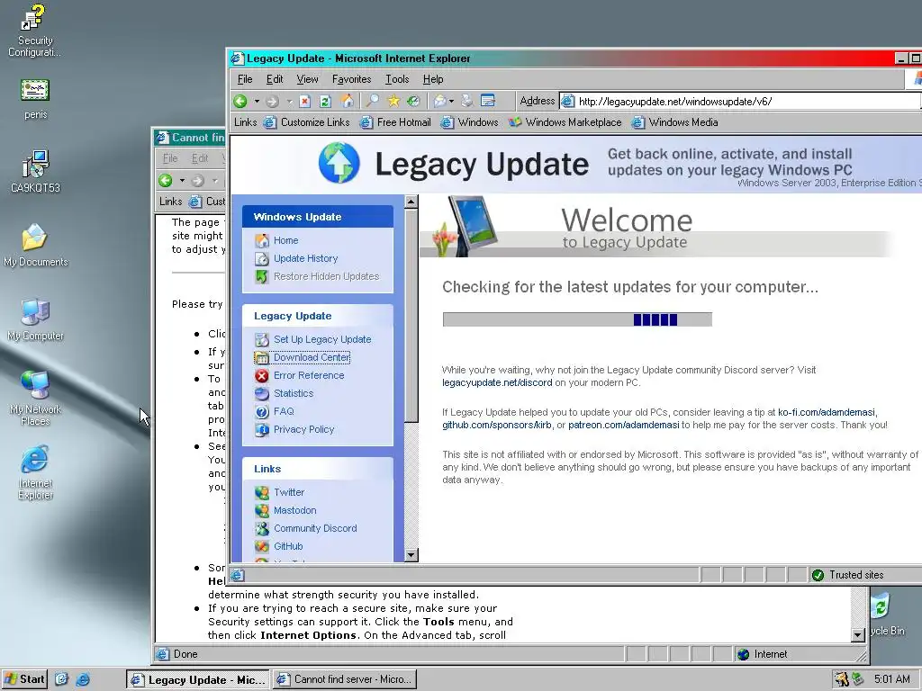The width and height of the screenshot is (922, 691).
Task: Select the CA9KQT53 desktop icon
Action: tap(35, 172)
